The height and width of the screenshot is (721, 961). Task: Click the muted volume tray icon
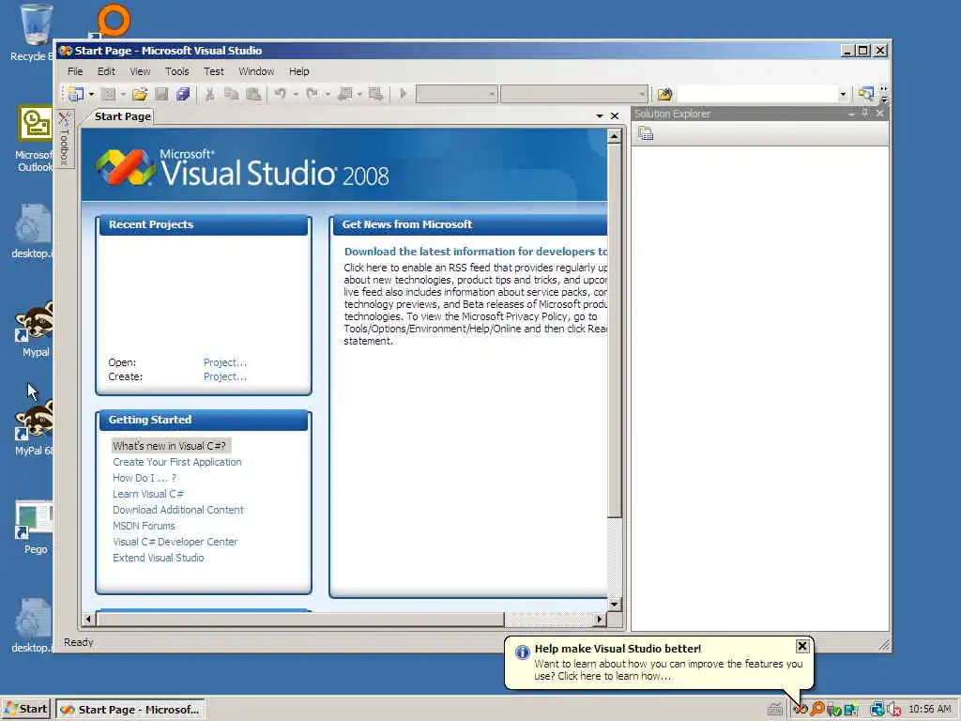point(894,710)
